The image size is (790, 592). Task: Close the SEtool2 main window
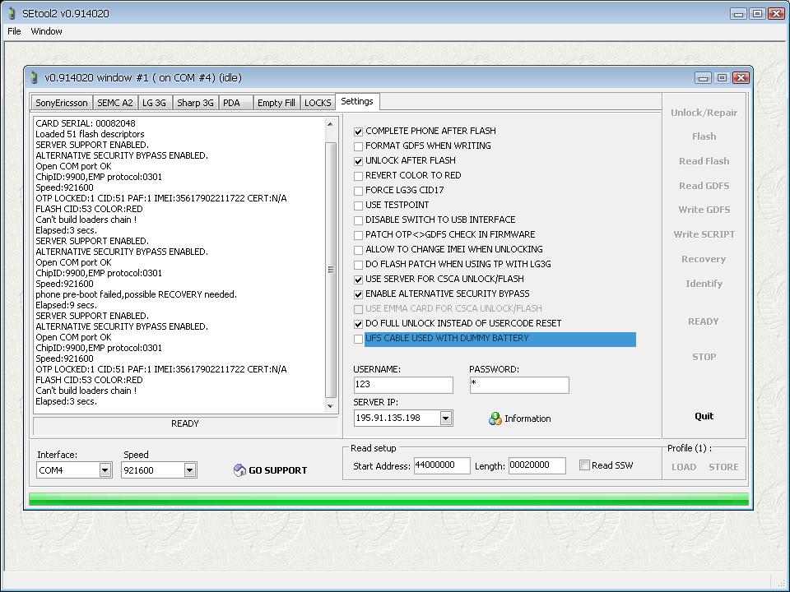(776, 14)
